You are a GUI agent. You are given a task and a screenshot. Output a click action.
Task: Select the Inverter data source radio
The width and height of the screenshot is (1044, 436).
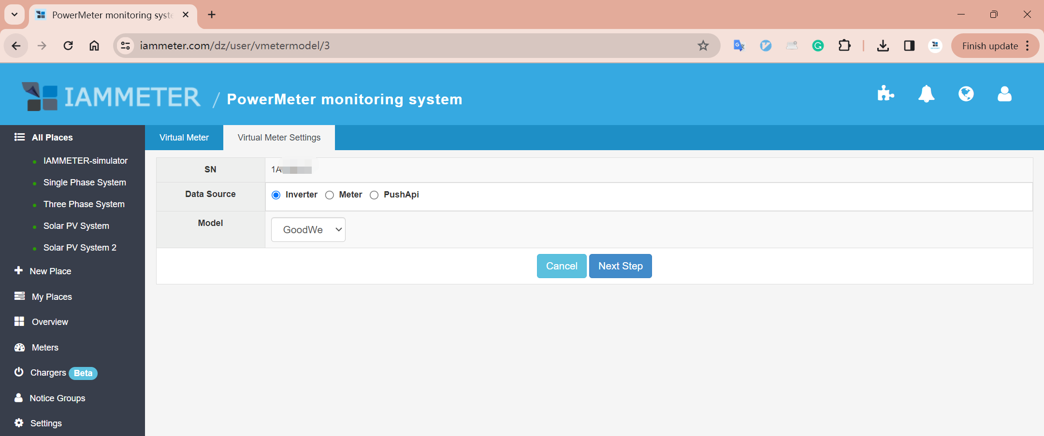(x=276, y=195)
